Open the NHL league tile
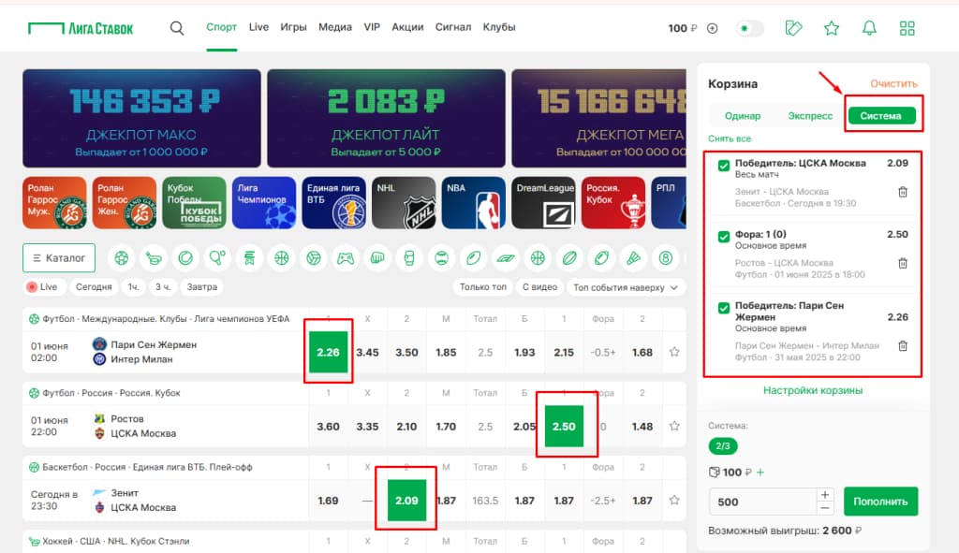The height and width of the screenshot is (553, 959). pos(404,203)
